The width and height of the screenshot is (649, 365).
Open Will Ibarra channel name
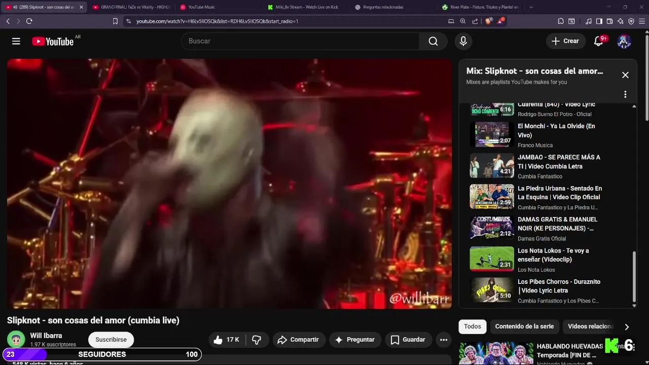46,336
